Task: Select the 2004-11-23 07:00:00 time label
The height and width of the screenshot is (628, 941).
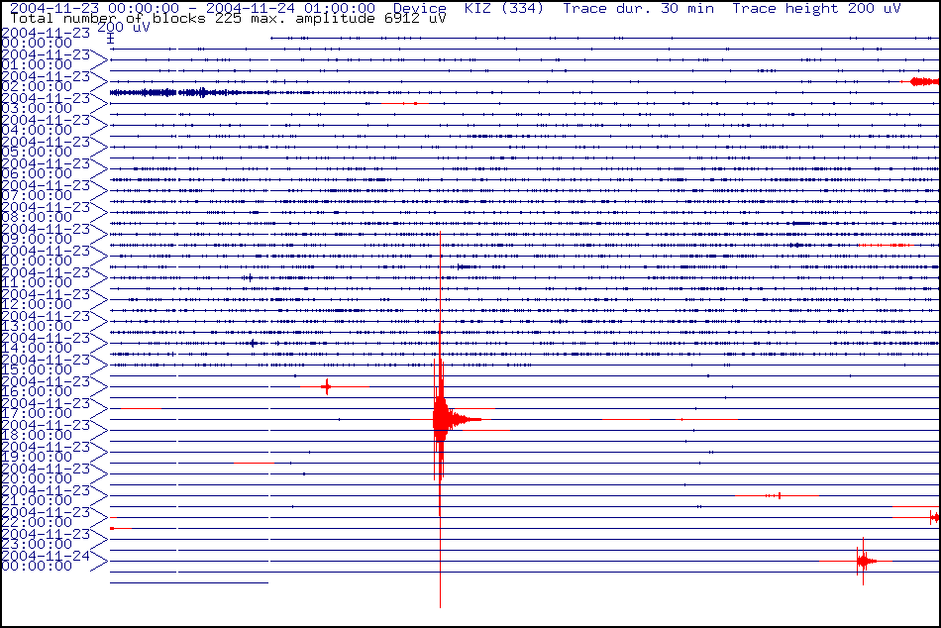Action: point(46,190)
